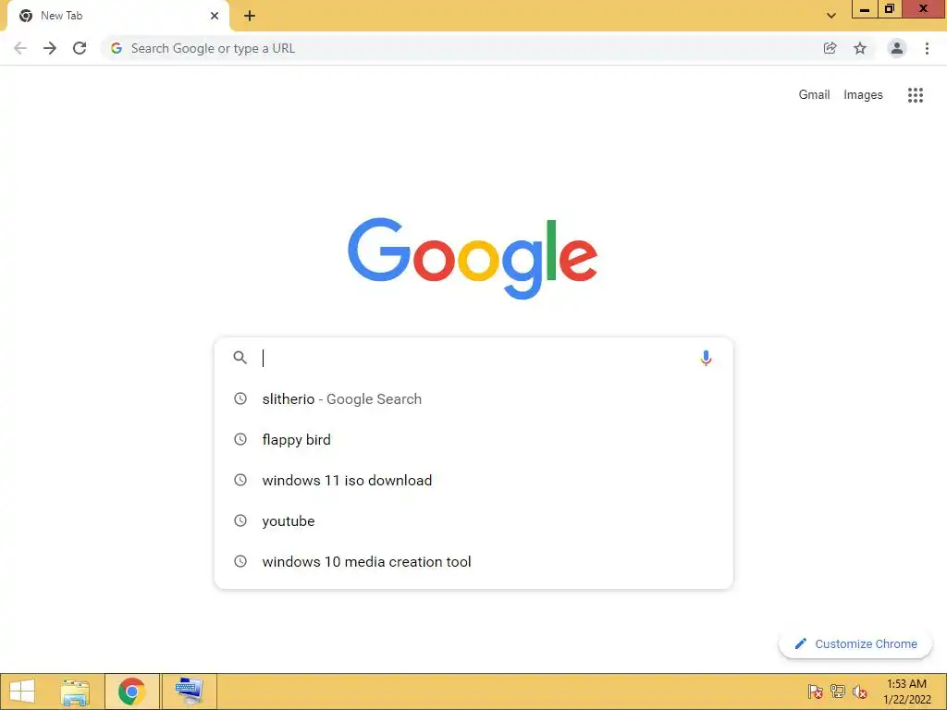Close the New Tab tab

point(215,16)
